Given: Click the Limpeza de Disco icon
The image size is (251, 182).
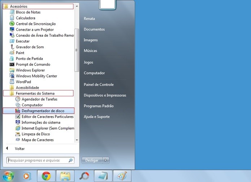Looking at the screenshot, I should [18, 134].
